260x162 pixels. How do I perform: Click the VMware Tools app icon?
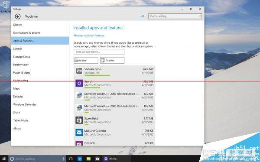tap(79, 71)
